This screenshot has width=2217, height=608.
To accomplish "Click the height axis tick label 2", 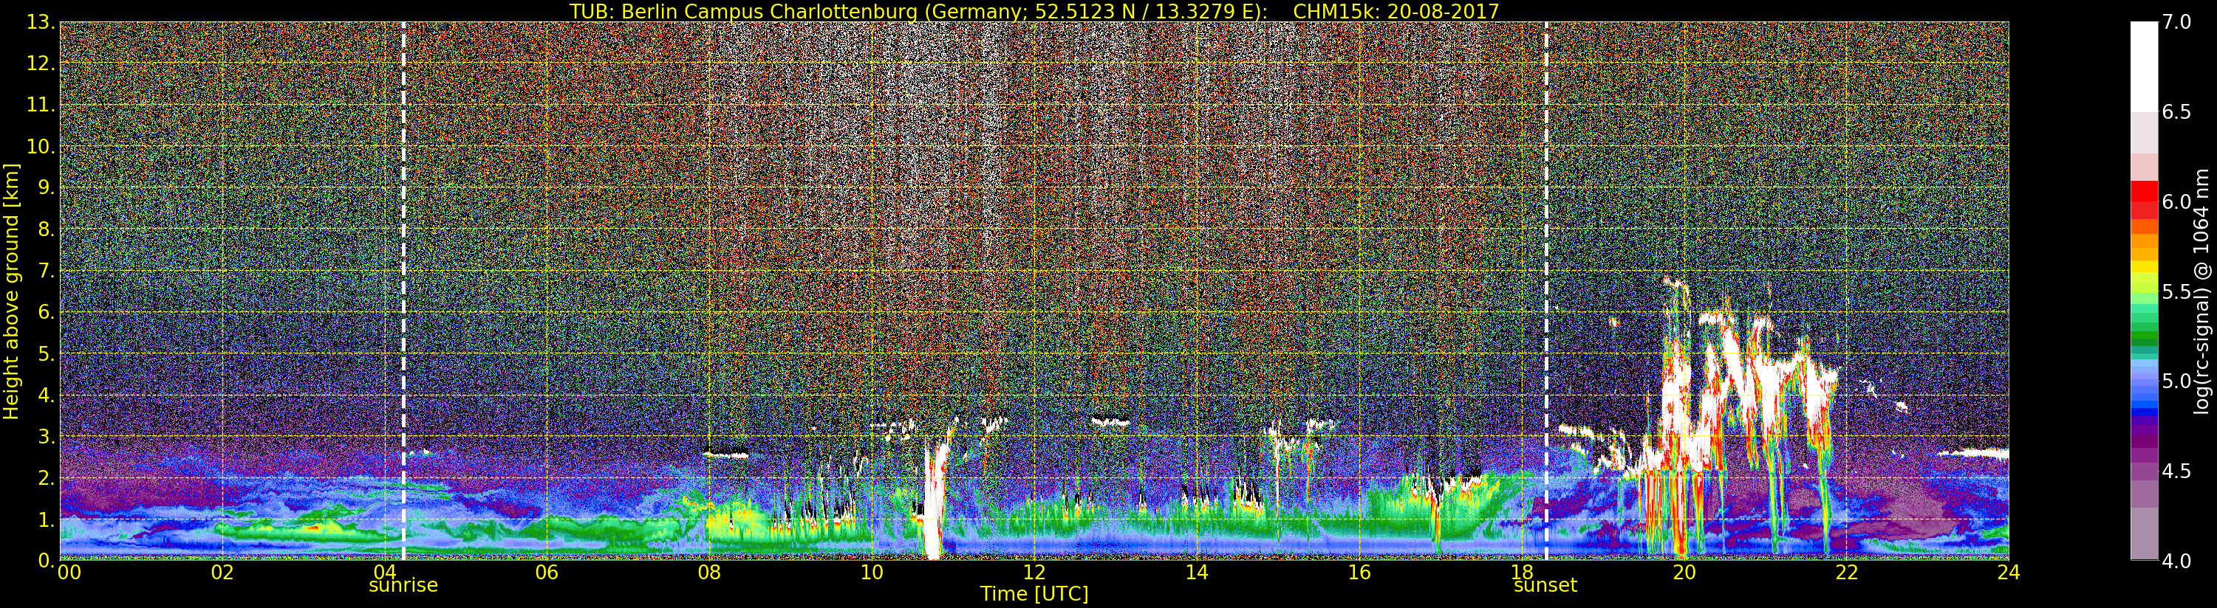I will [48, 477].
